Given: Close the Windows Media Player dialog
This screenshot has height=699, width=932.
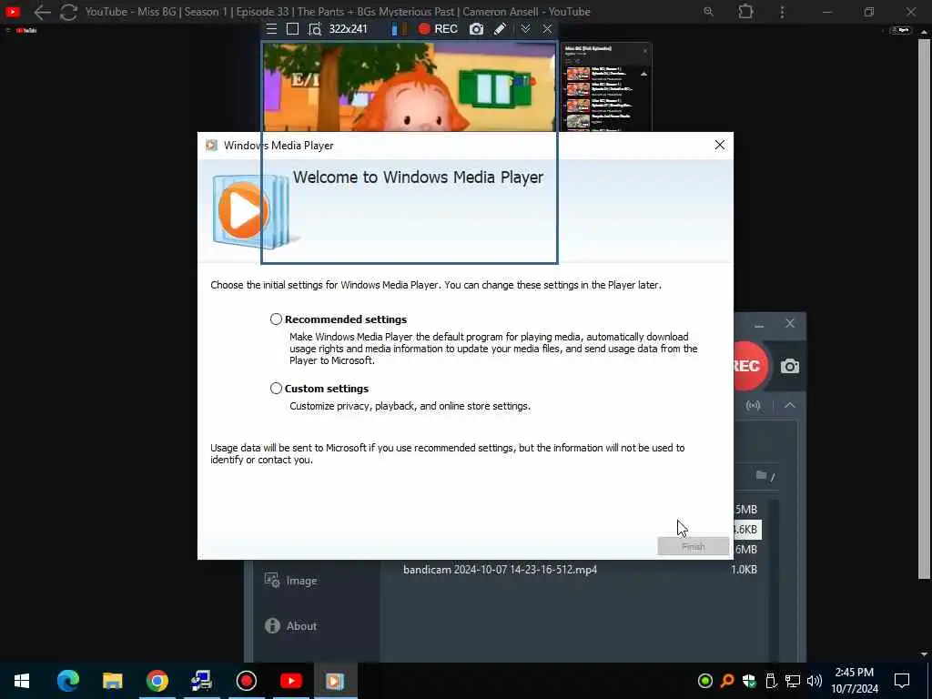Looking at the screenshot, I should click(x=720, y=145).
